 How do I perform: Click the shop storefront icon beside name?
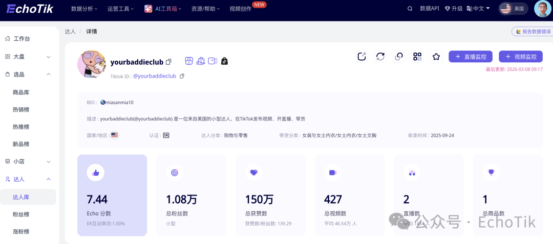click(189, 61)
